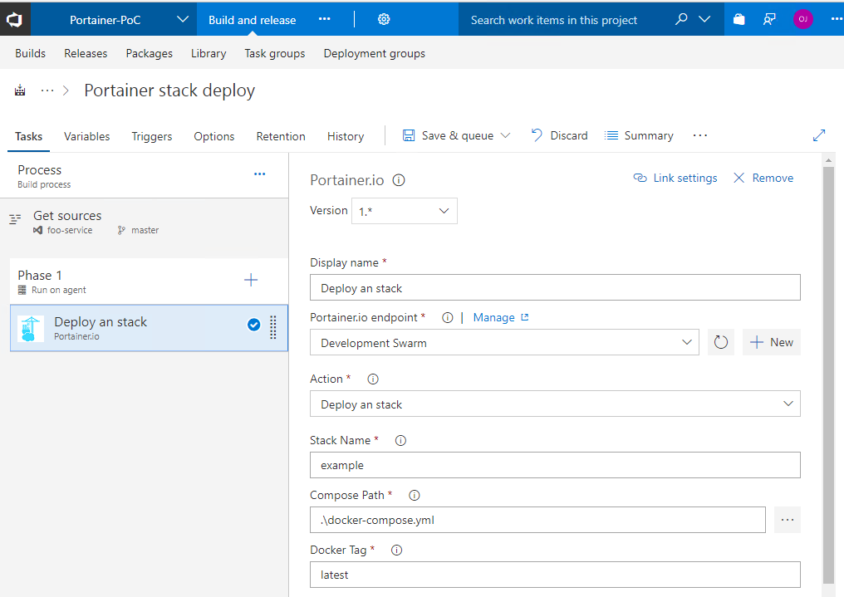This screenshot has height=597, width=844.
Task: Click the breadcrumb ellipsis
Action: 47,91
